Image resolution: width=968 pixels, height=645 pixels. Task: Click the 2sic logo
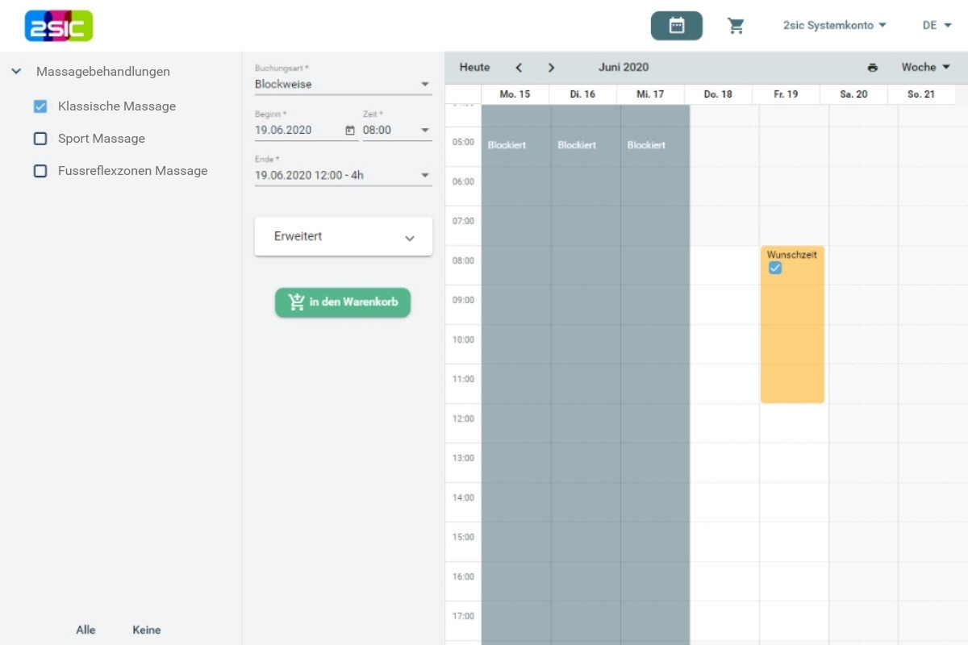pyautogui.click(x=59, y=26)
